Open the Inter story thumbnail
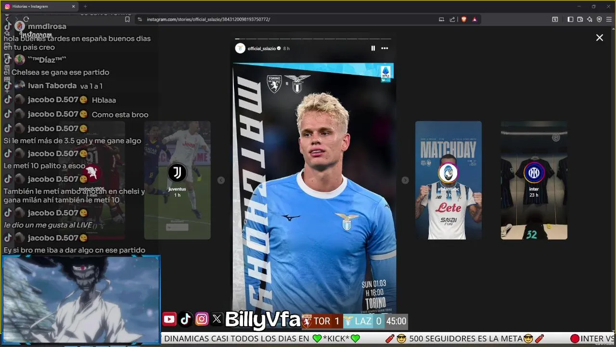This screenshot has width=616, height=347. 534,180
